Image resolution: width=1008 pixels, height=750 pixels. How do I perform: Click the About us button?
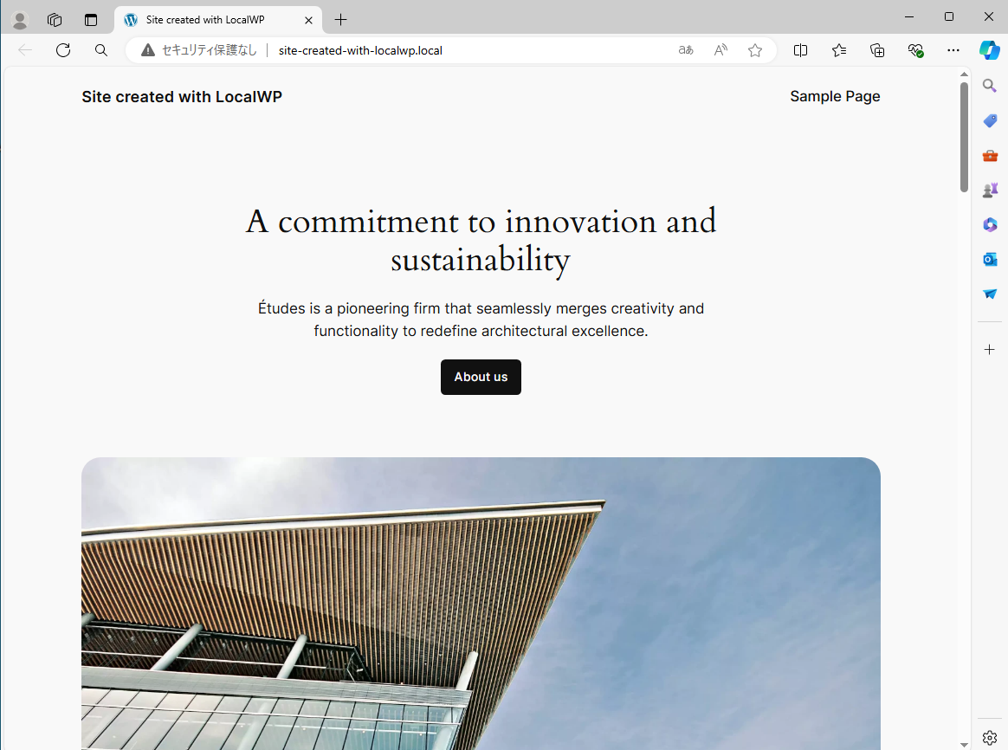481,378
